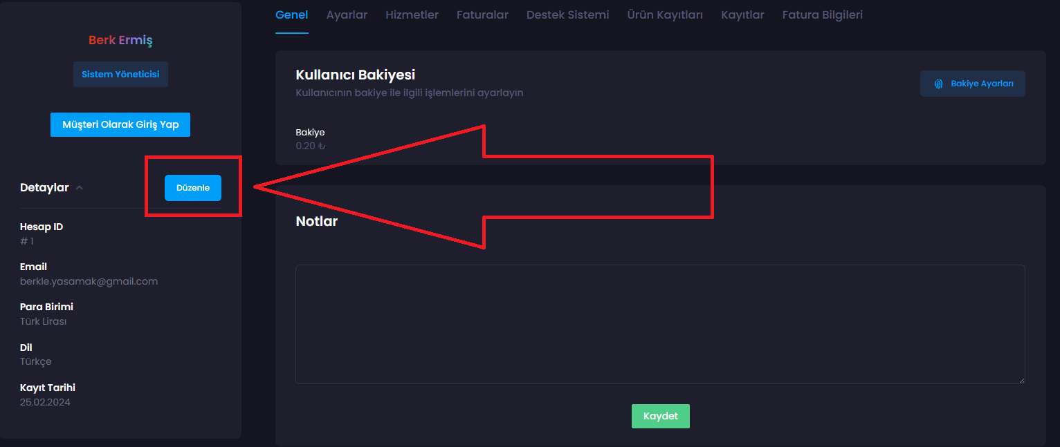Click inside the Notlar text area
The width and height of the screenshot is (1060, 447).
pos(660,324)
